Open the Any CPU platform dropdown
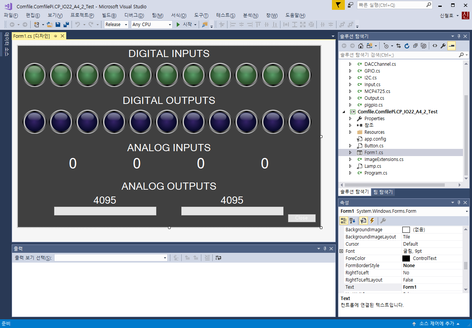The width and height of the screenshot is (472, 328). (151, 25)
